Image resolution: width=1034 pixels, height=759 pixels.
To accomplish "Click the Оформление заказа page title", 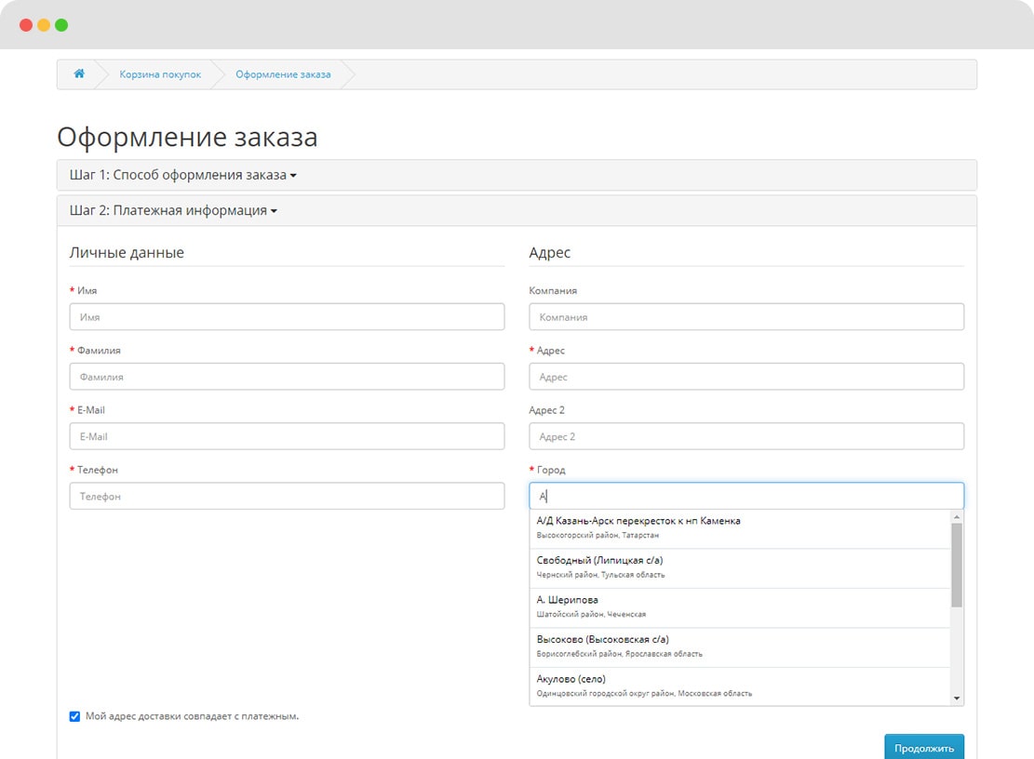I will (187, 137).
